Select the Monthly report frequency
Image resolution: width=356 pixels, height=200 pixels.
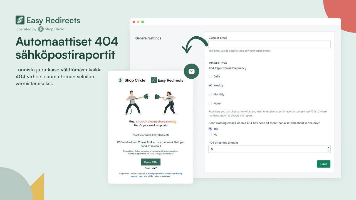point(210,94)
